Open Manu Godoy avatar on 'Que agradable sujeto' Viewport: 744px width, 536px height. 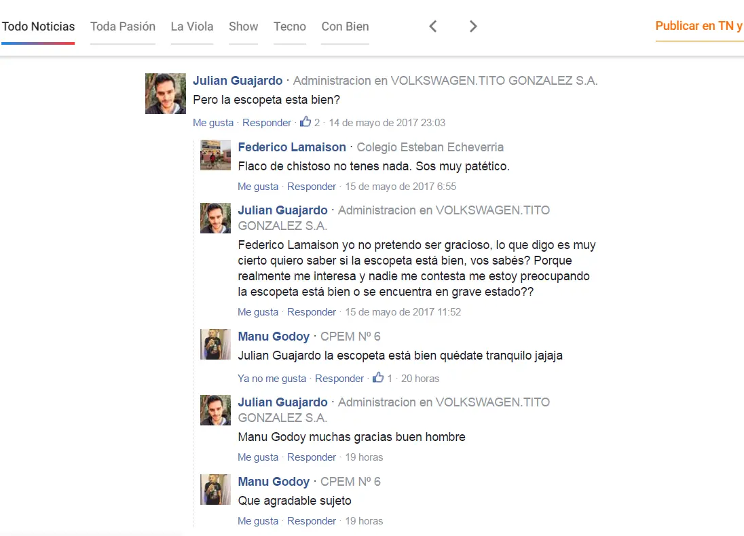[215, 489]
